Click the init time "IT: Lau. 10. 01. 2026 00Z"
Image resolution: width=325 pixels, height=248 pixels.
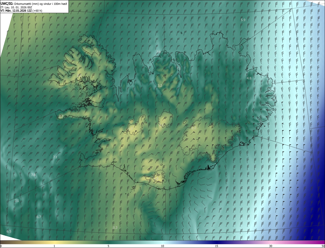[x=16, y=7]
